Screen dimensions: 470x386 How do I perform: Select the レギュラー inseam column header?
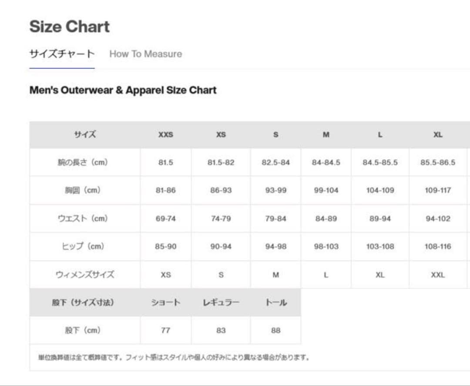point(221,302)
